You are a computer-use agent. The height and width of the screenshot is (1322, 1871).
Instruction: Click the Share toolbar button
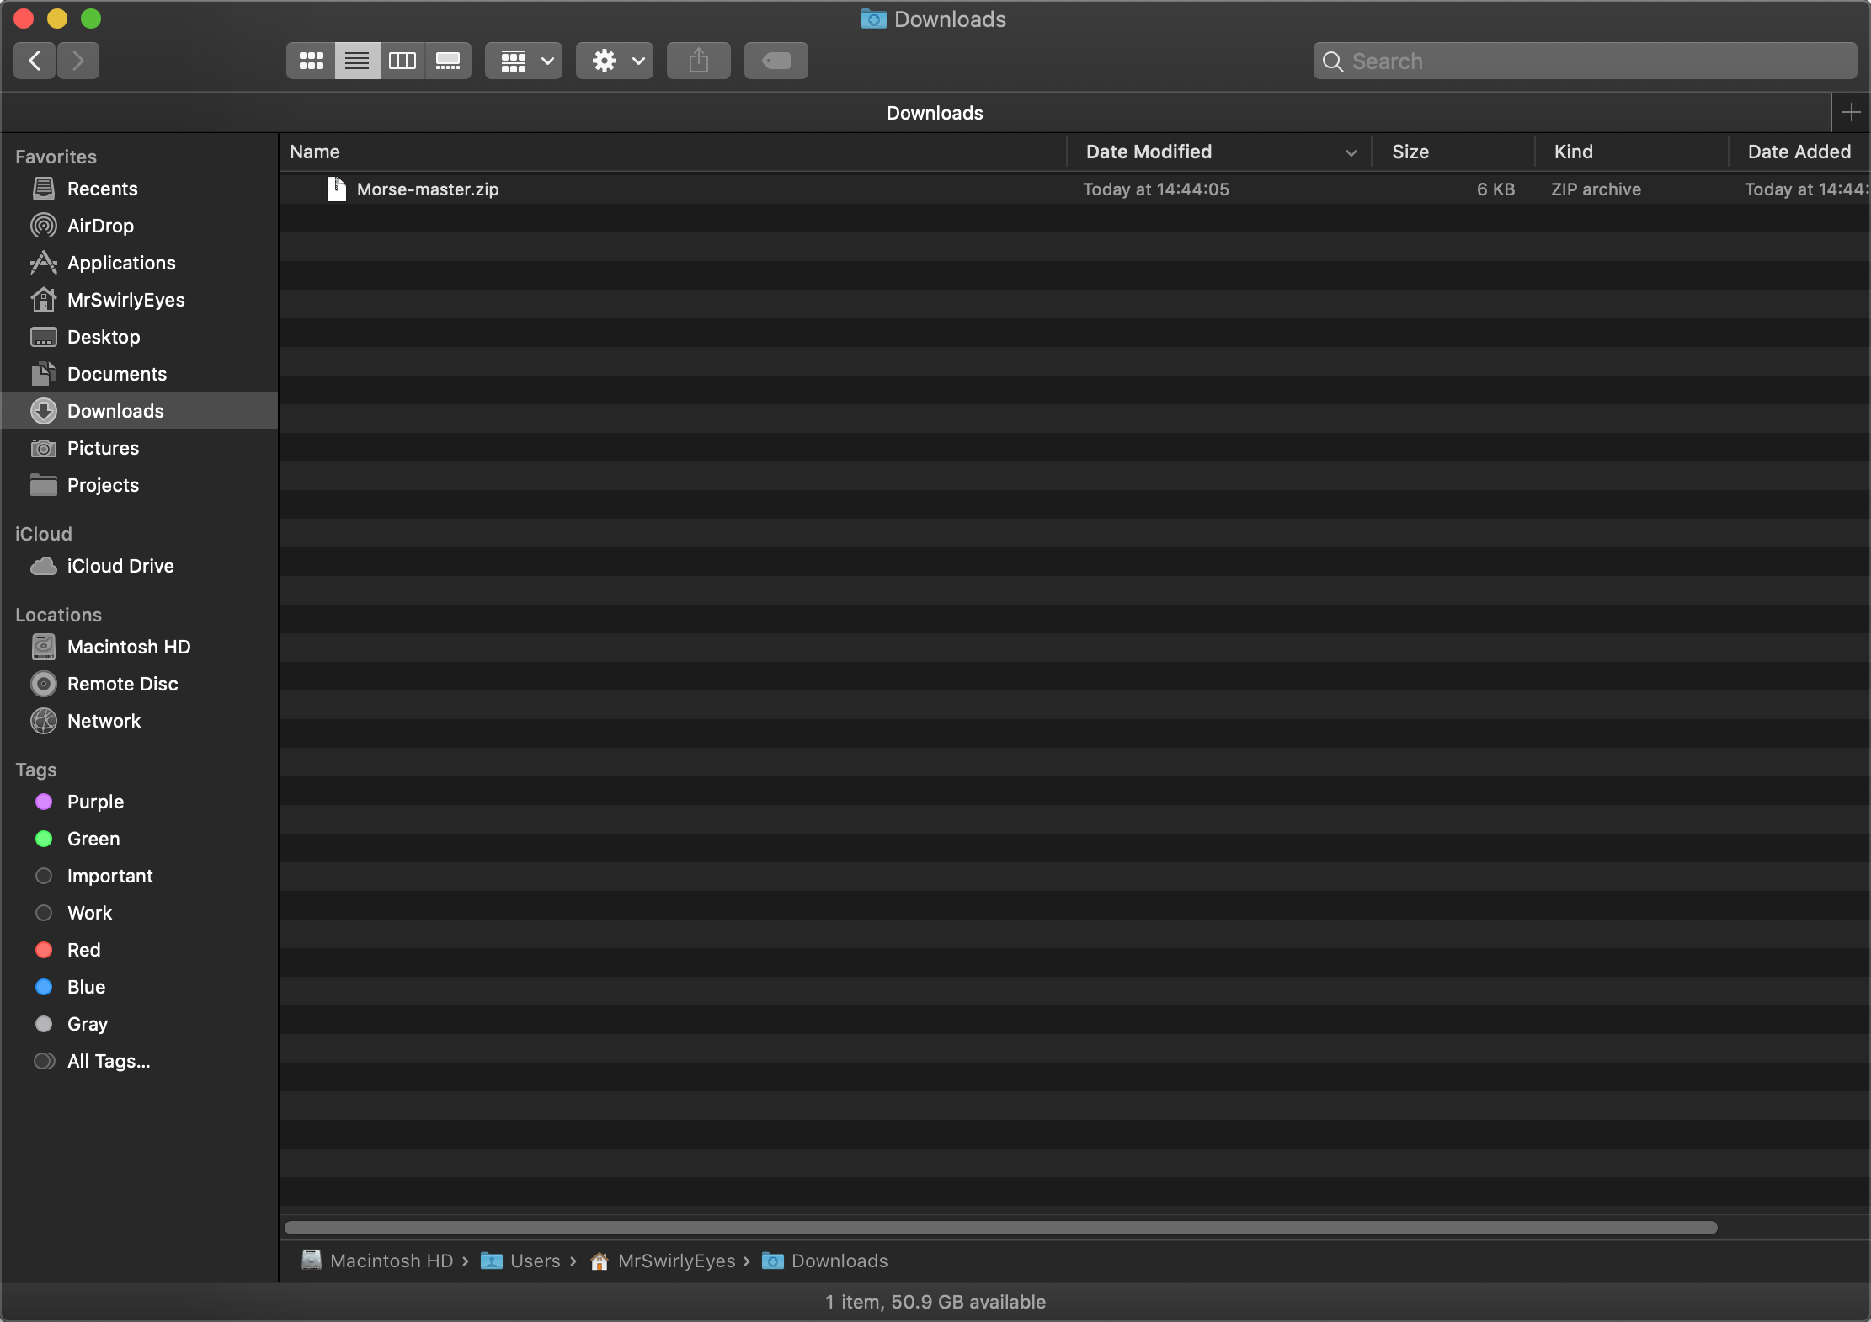click(698, 61)
